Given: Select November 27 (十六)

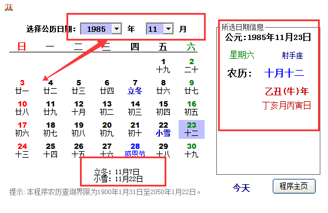Looking at the screenshot, I should point(106,151).
